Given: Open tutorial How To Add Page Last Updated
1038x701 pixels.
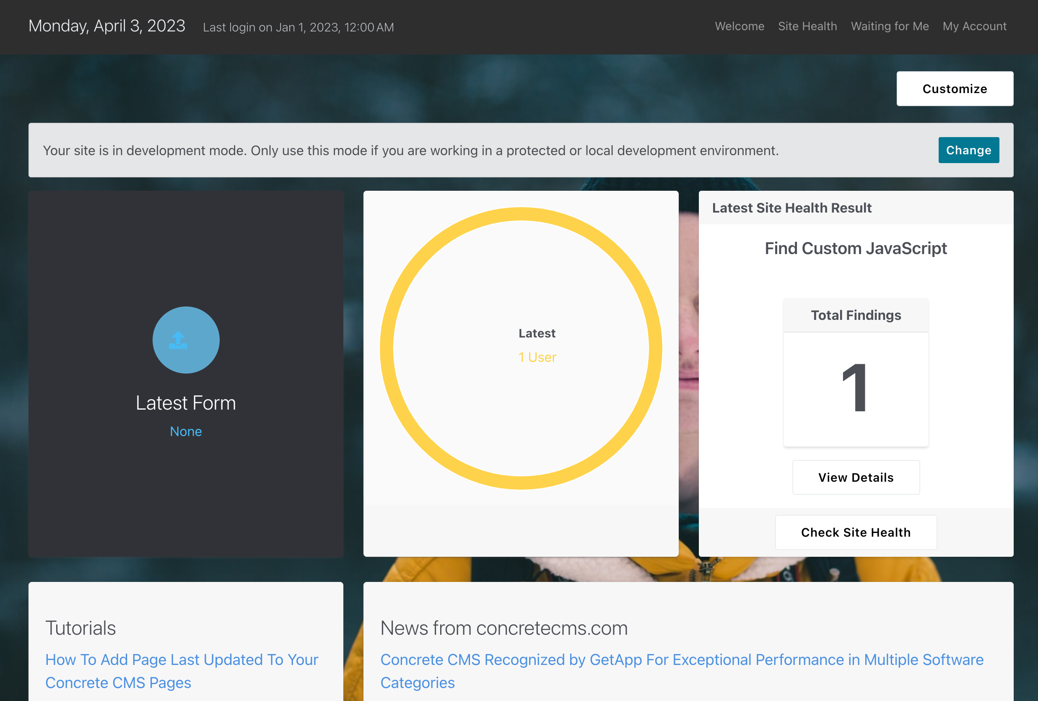Looking at the screenshot, I should point(182,671).
